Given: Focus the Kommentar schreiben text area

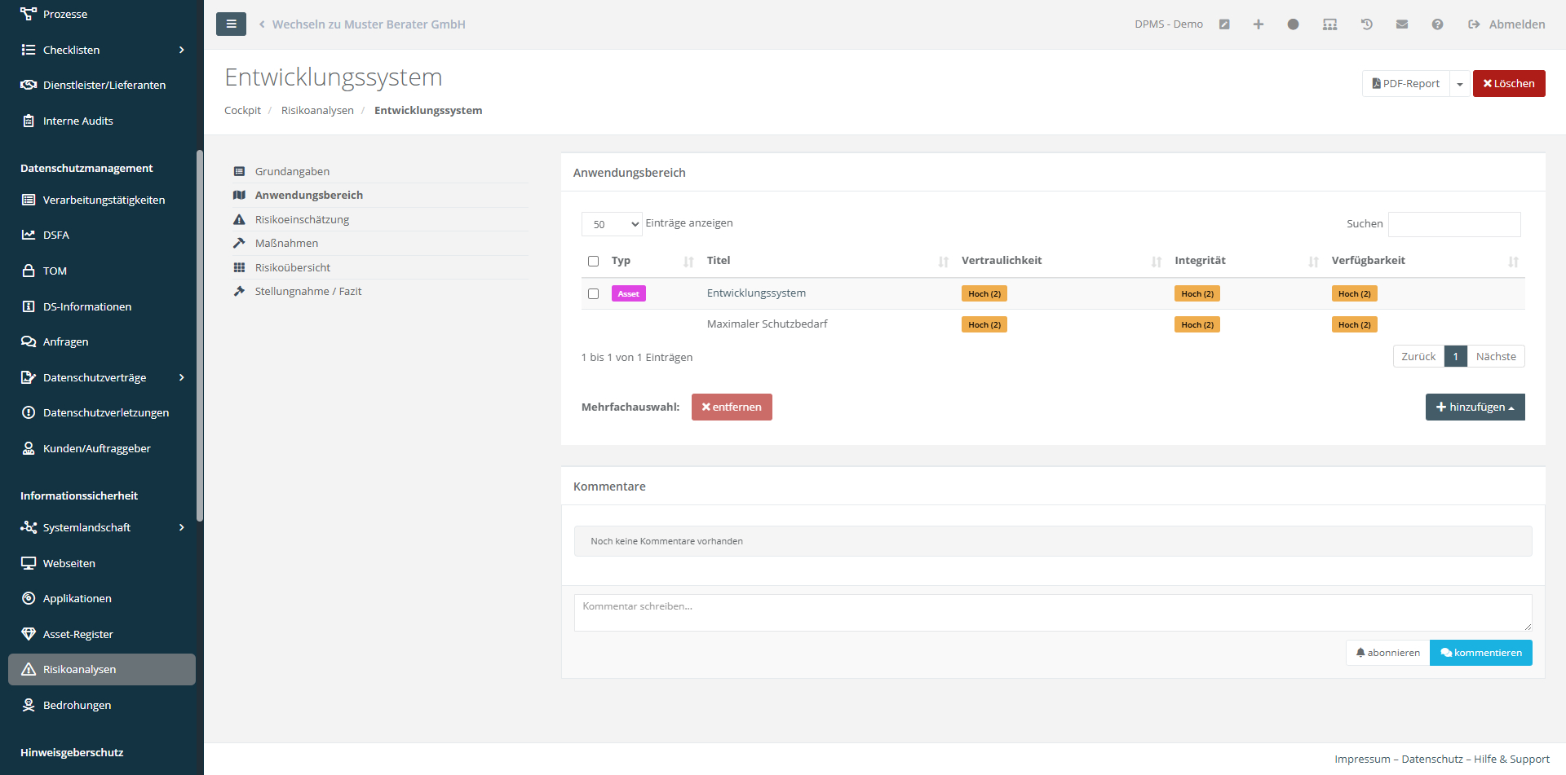Looking at the screenshot, I should pos(1052,613).
